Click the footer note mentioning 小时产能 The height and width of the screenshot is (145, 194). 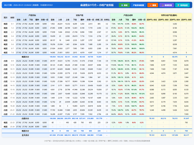click(97, 141)
